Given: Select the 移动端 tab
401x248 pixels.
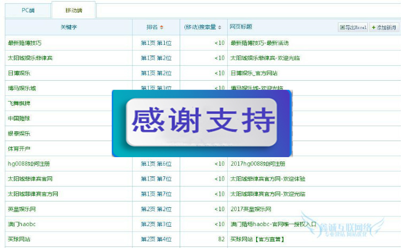Looking at the screenshot, I should 73,10.
